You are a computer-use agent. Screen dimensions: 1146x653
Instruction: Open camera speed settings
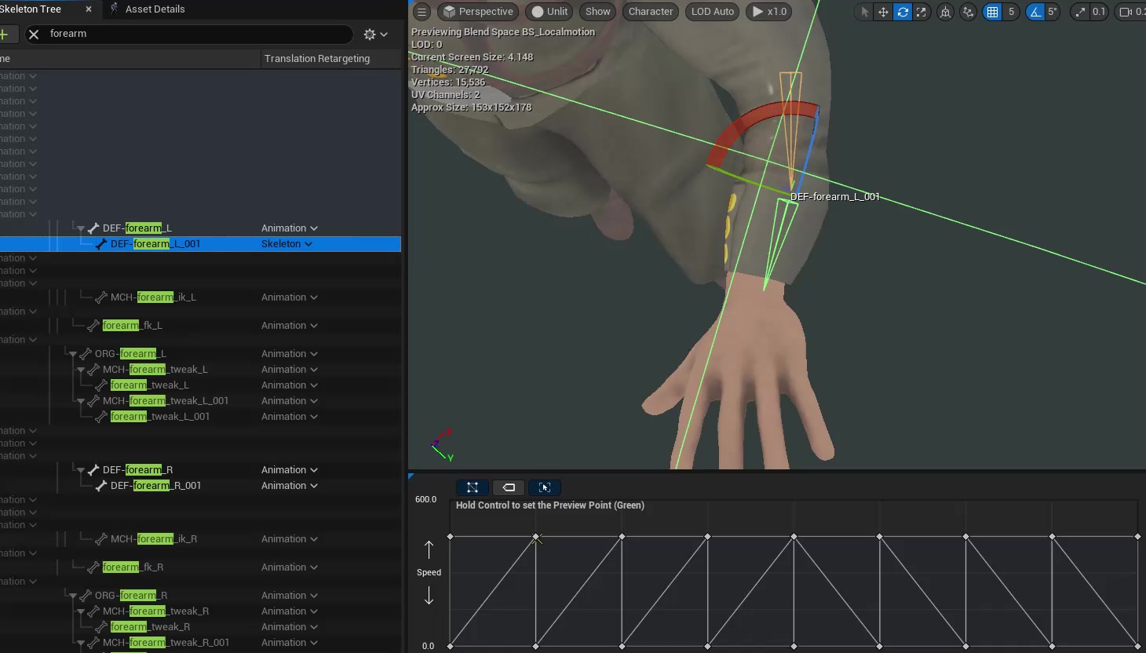[1131, 12]
